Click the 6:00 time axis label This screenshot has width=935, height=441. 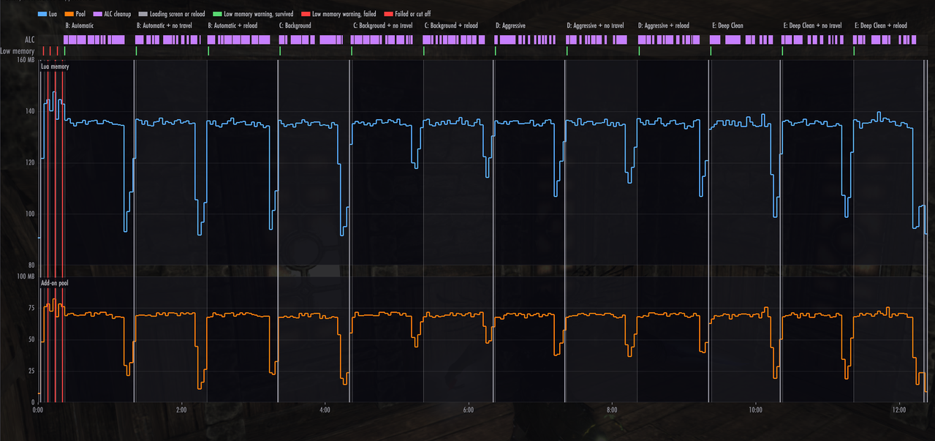469,410
